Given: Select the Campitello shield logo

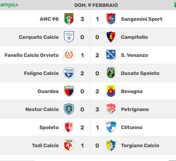Looking at the screenshot, I should [111, 37].
